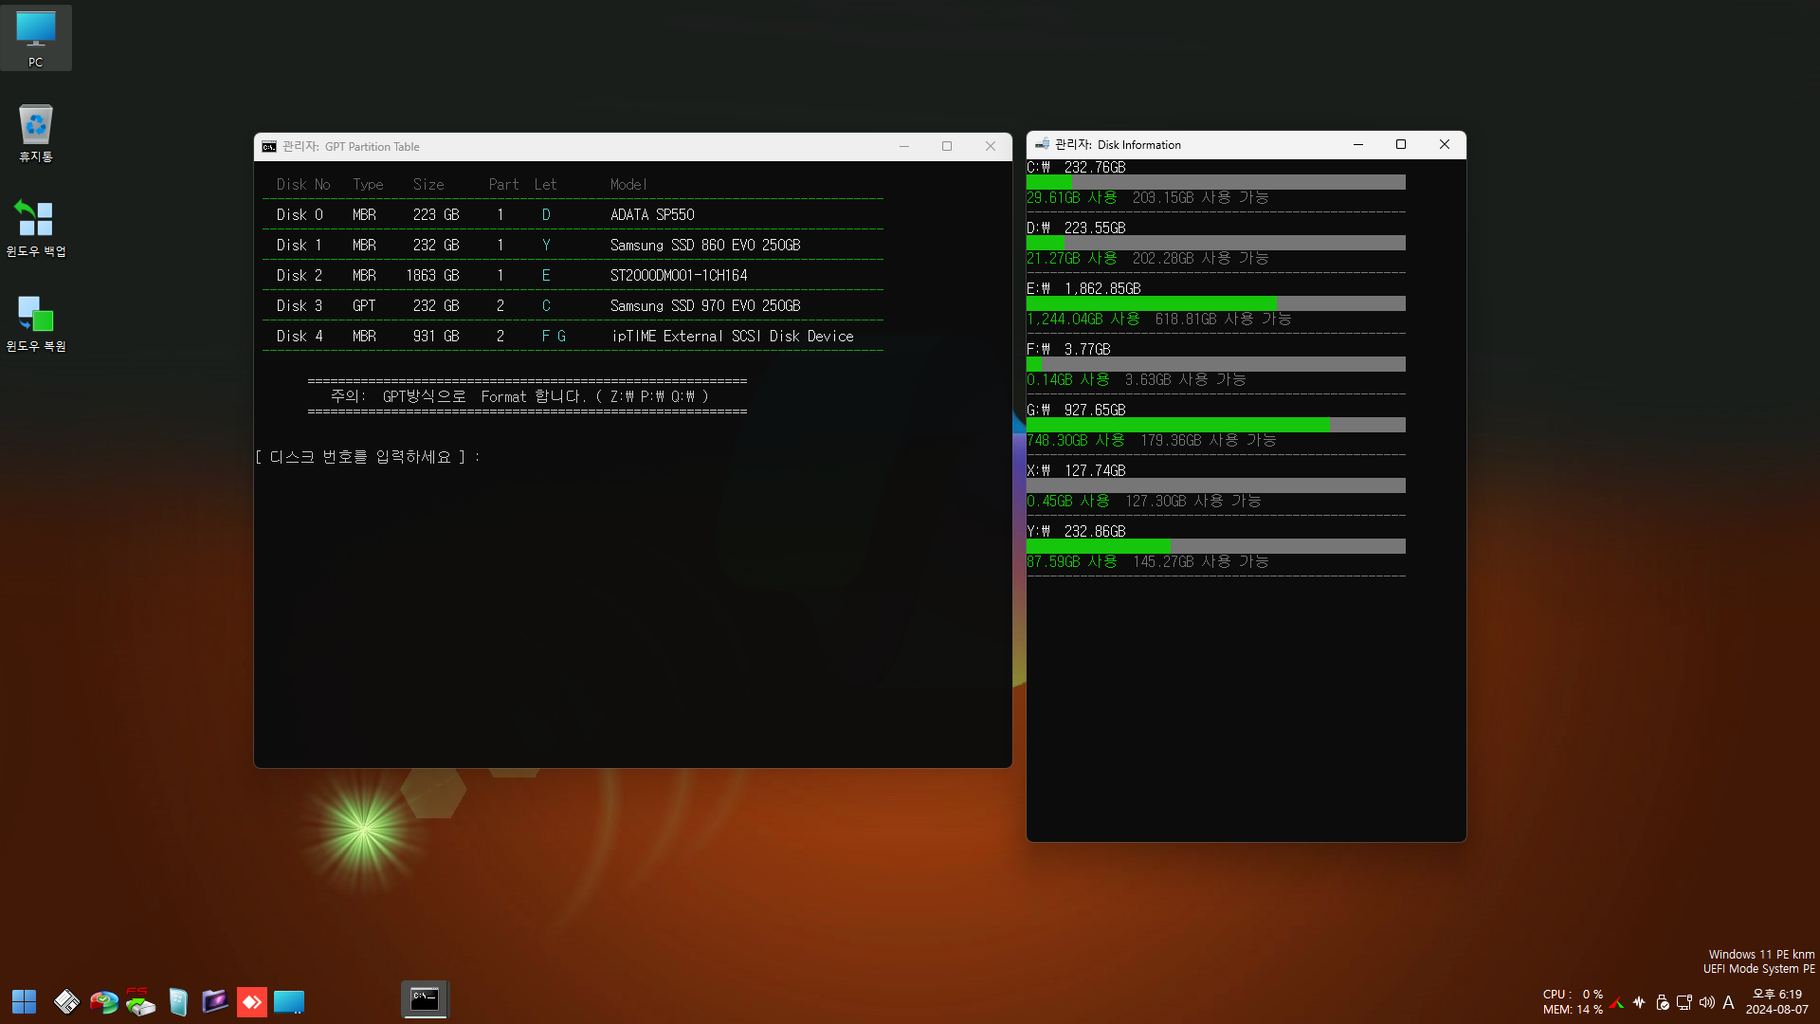This screenshot has width=1820, height=1024.
Task: Open the floppy disk icon in taskbar
Action: [66, 1001]
